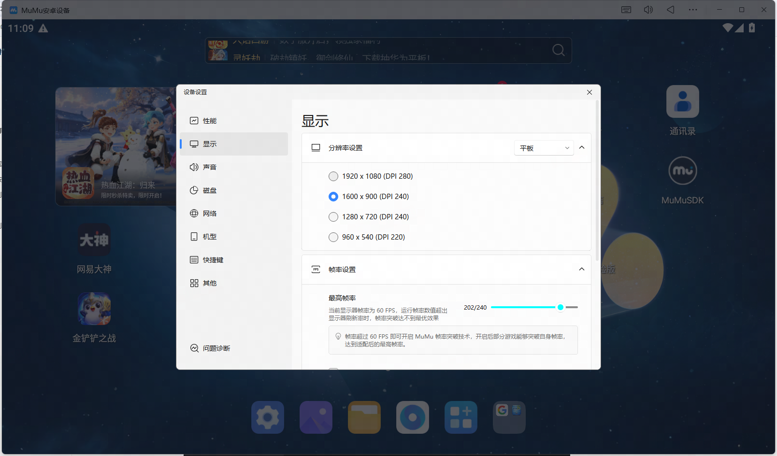
Task: Collapse the 分辨率设置 section
Action: [582, 148]
